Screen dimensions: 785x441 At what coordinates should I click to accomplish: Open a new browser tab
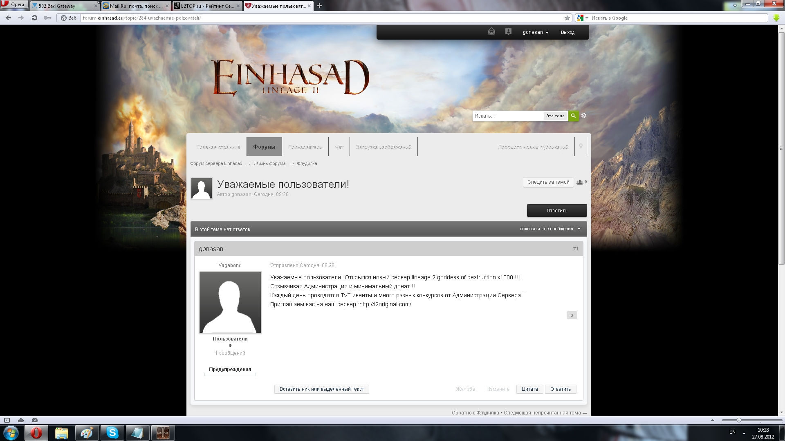pos(319,6)
